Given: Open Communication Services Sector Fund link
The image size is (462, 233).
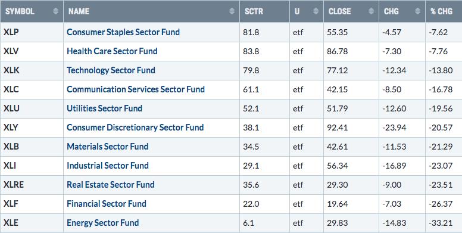Looking at the screenshot, I should (x=136, y=89).
